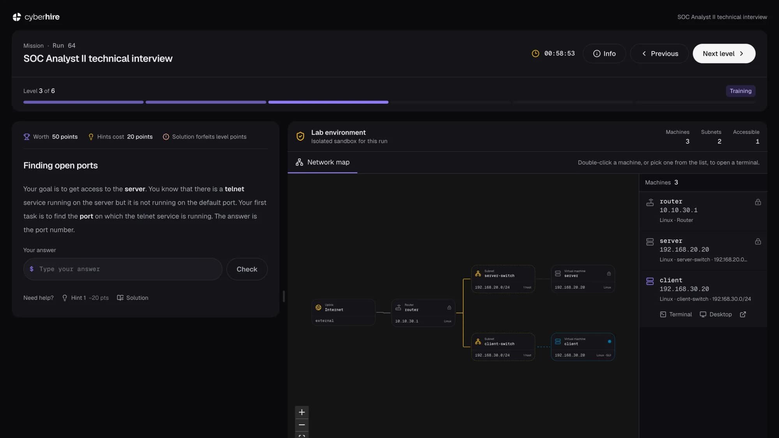
Task: Click the first progress bar segment
Action: pyautogui.click(x=83, y=102)
